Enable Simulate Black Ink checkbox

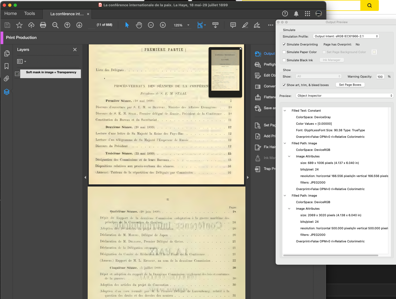pyautogui.click(x=284, y=60)
